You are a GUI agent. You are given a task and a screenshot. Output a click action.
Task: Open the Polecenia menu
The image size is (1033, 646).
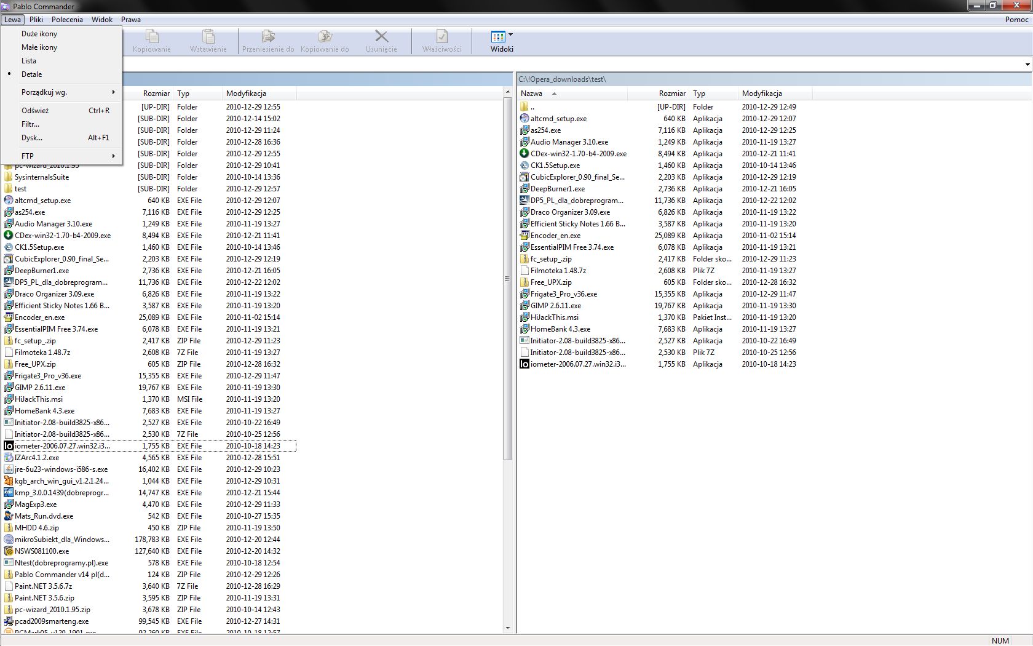pos(67,20)
